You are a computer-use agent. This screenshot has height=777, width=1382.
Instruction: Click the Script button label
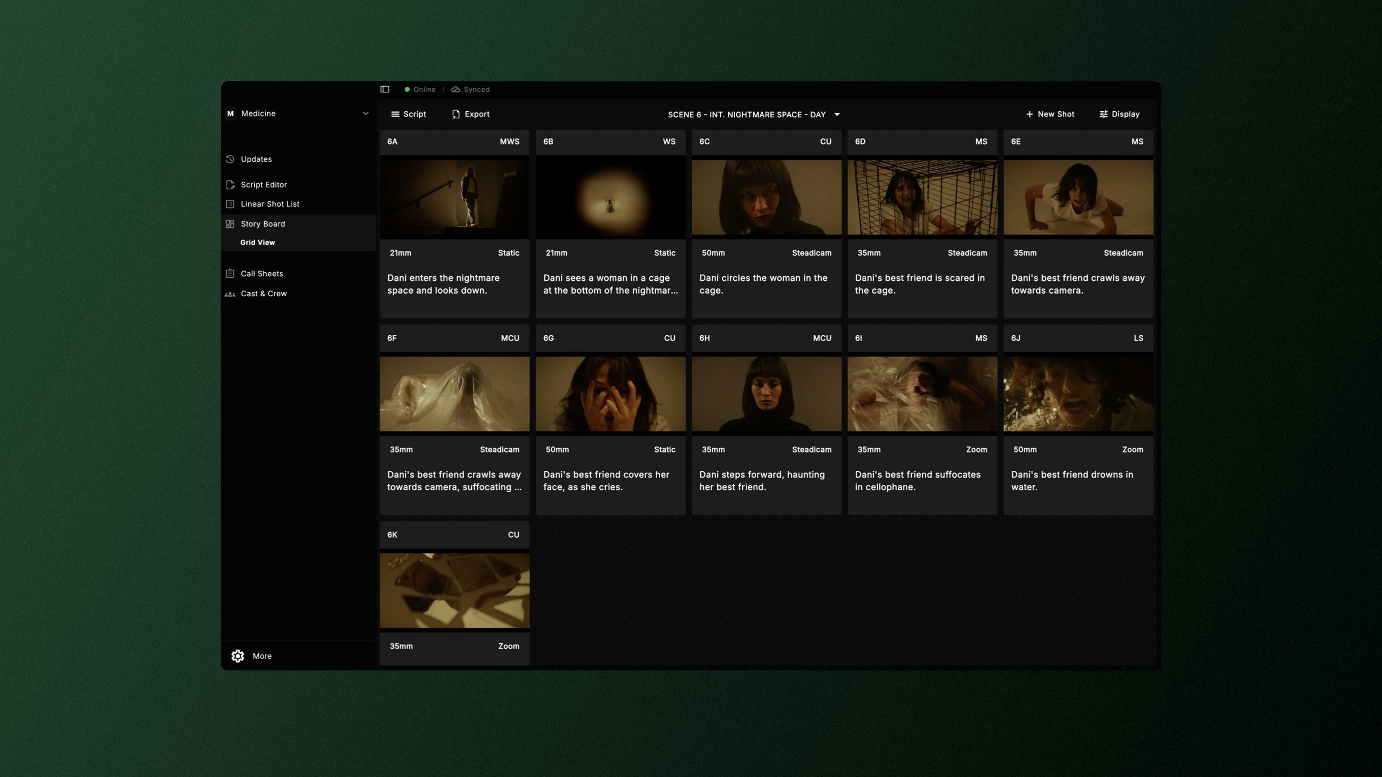pos(415,114)
